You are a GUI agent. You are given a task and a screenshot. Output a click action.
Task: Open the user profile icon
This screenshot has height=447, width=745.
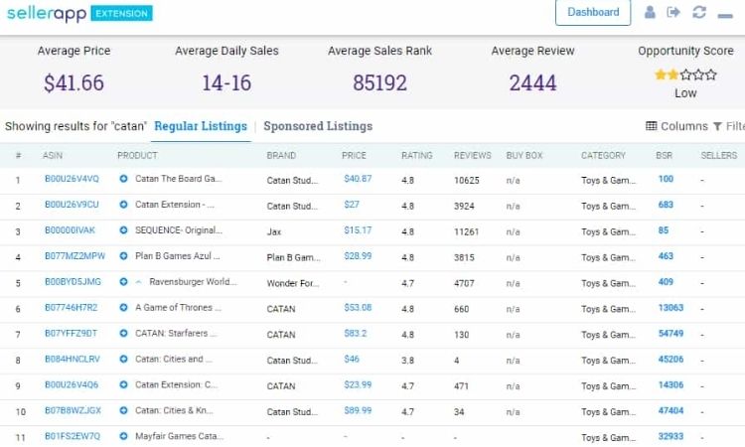(651, 13)
